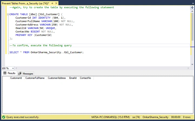
Task: Click the vertical scrollbar thumb in editor
Action: [x=192, y=27]
